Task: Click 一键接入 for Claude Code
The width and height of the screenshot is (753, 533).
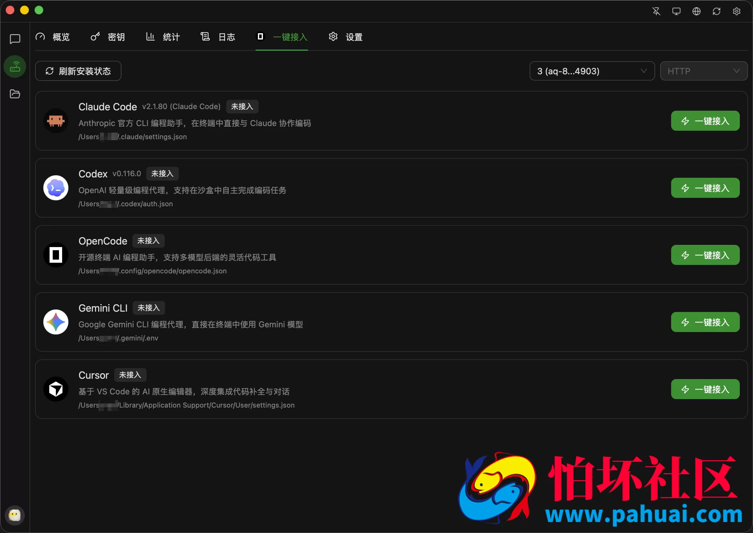Action: (x=705, y=121)
